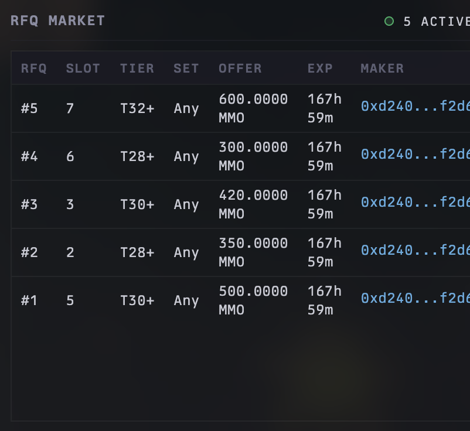Select RFQ id #4 cell
This screenshot has width=470, height=431.
[29, 156]
